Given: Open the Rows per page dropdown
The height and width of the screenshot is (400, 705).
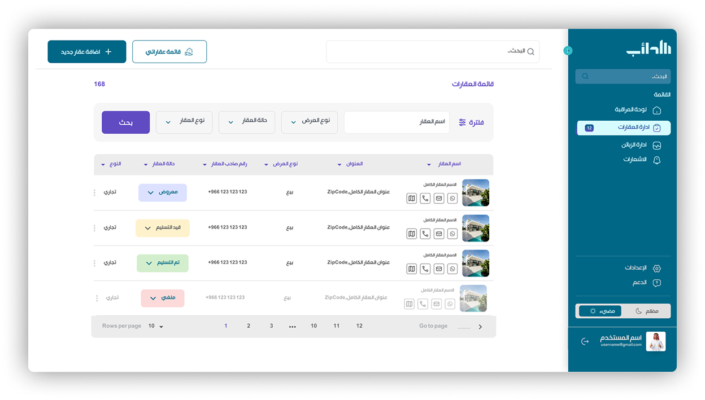Looking at the screenshot, I should 156,326.
